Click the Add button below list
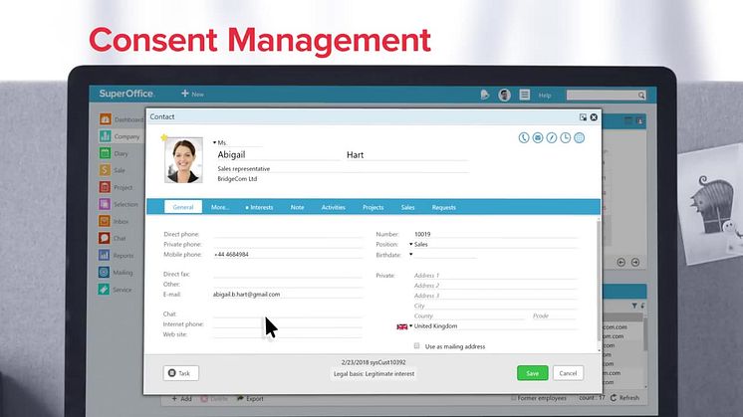The image size is (743, 417). (x=181, y=398)
